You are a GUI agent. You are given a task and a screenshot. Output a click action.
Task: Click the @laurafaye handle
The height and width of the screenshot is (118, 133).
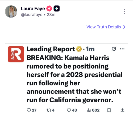point(32,15)
